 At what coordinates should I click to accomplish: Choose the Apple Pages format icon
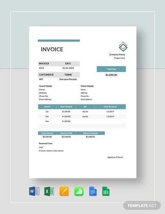[64, 191]
